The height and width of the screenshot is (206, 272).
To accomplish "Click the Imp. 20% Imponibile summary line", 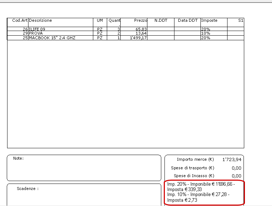I will [x=201, y=184].
